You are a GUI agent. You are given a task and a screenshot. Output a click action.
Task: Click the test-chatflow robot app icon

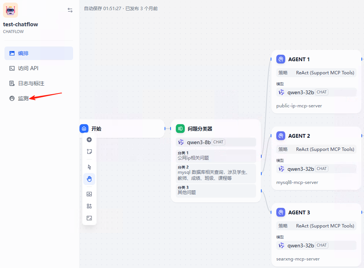[x=10, y=10]
